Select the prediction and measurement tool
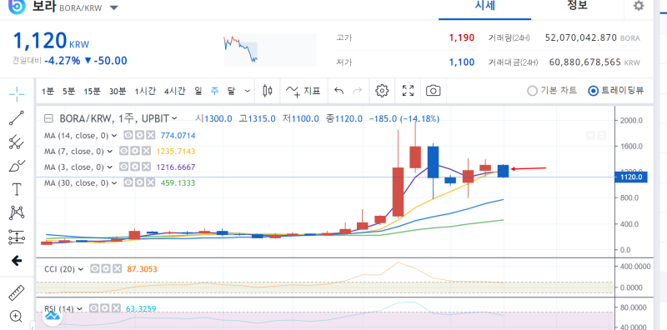Screen dimensions: 667x330 click(17, 237)
